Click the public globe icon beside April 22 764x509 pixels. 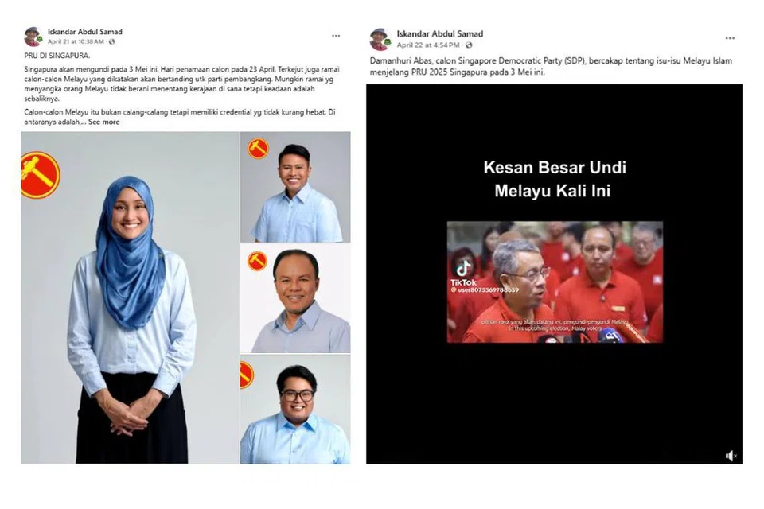[468, 45]
